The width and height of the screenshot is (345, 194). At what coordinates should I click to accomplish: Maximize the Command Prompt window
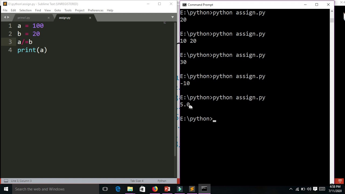click(317, 5)
